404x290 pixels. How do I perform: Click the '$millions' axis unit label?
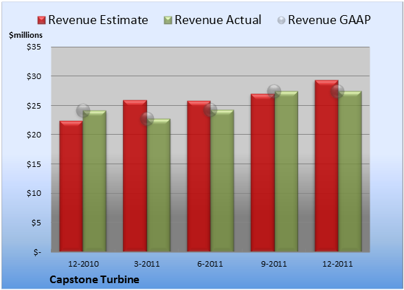coord(26,35)
